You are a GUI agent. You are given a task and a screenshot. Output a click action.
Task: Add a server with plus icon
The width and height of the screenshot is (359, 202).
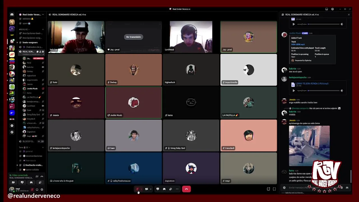coord(12,126)
